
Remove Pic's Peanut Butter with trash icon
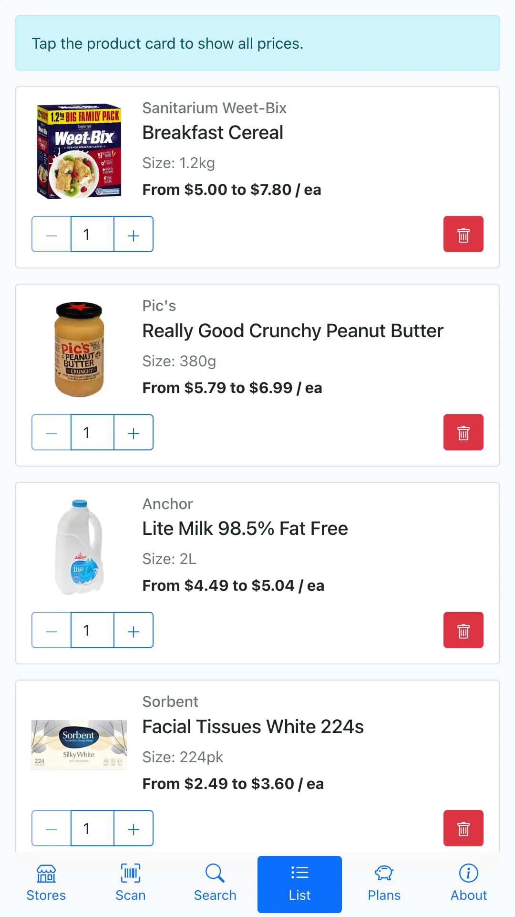[x=463, y=432]
